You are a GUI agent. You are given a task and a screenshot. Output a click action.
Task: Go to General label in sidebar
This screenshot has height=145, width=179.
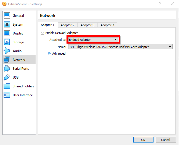pos(18,16)
